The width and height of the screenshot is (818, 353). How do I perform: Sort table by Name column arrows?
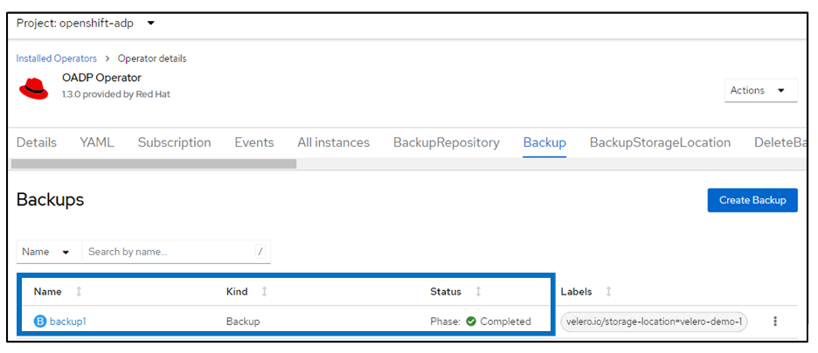click(79, 292)
